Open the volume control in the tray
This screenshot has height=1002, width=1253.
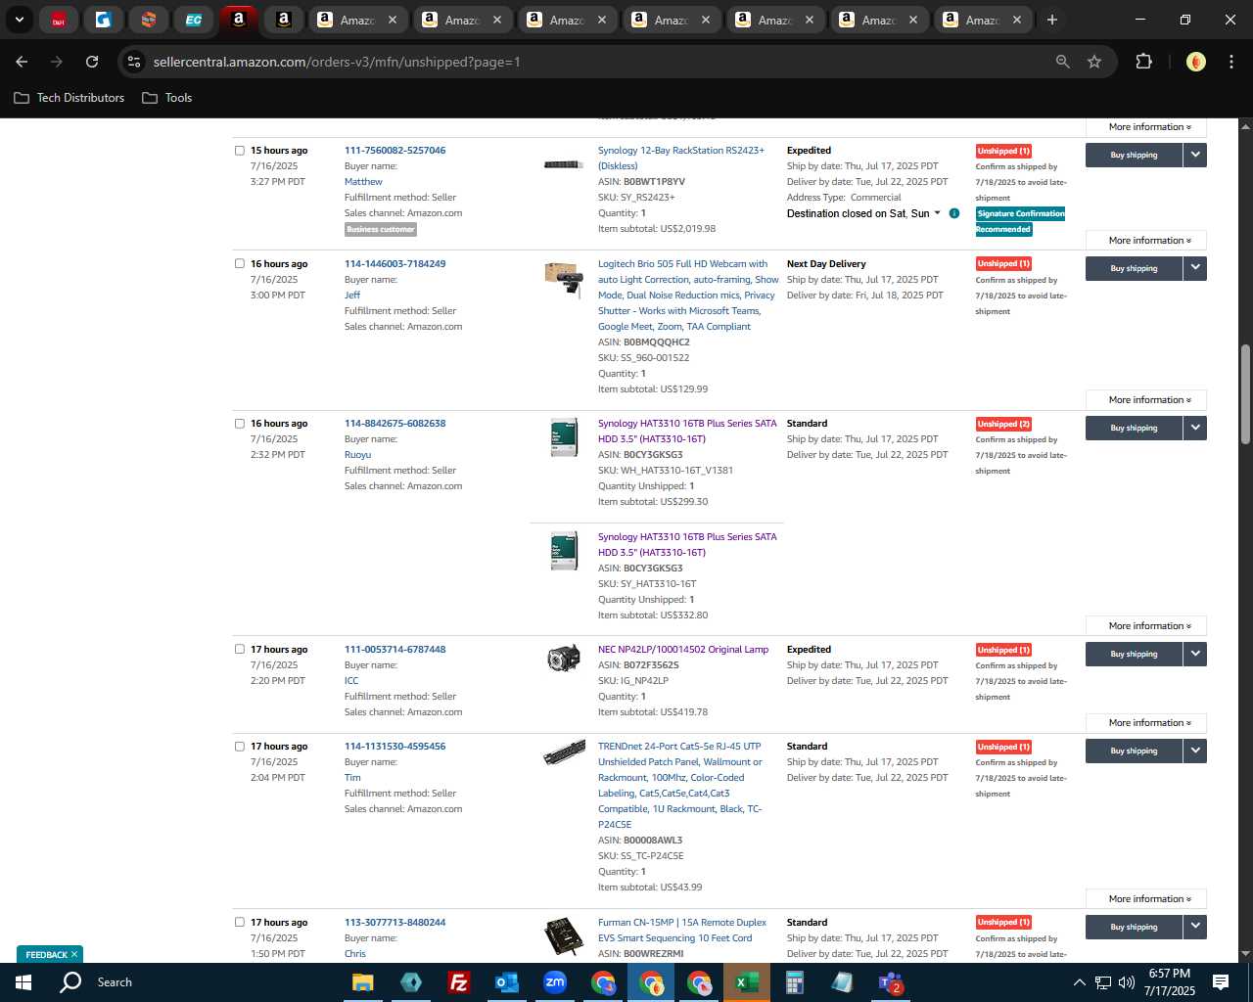[1126, 982]
